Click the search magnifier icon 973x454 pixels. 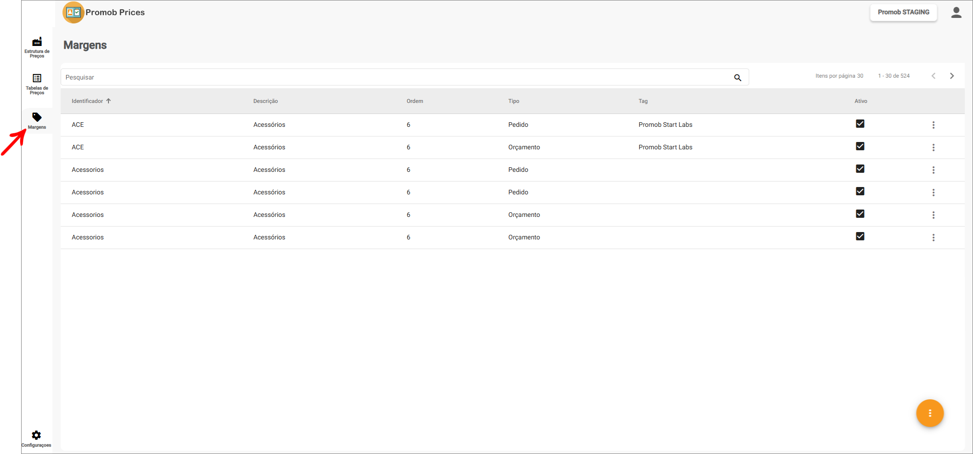pos(738,78)
